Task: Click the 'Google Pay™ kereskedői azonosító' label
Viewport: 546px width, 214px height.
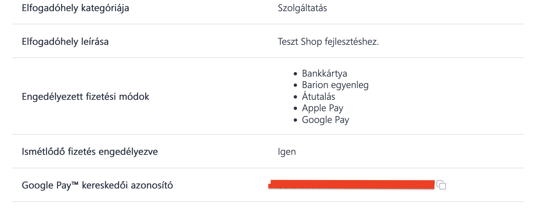Action: tap(97, 185)
